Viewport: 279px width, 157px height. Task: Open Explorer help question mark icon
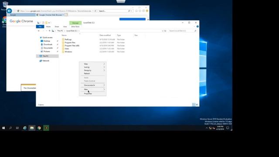(197, 27)
